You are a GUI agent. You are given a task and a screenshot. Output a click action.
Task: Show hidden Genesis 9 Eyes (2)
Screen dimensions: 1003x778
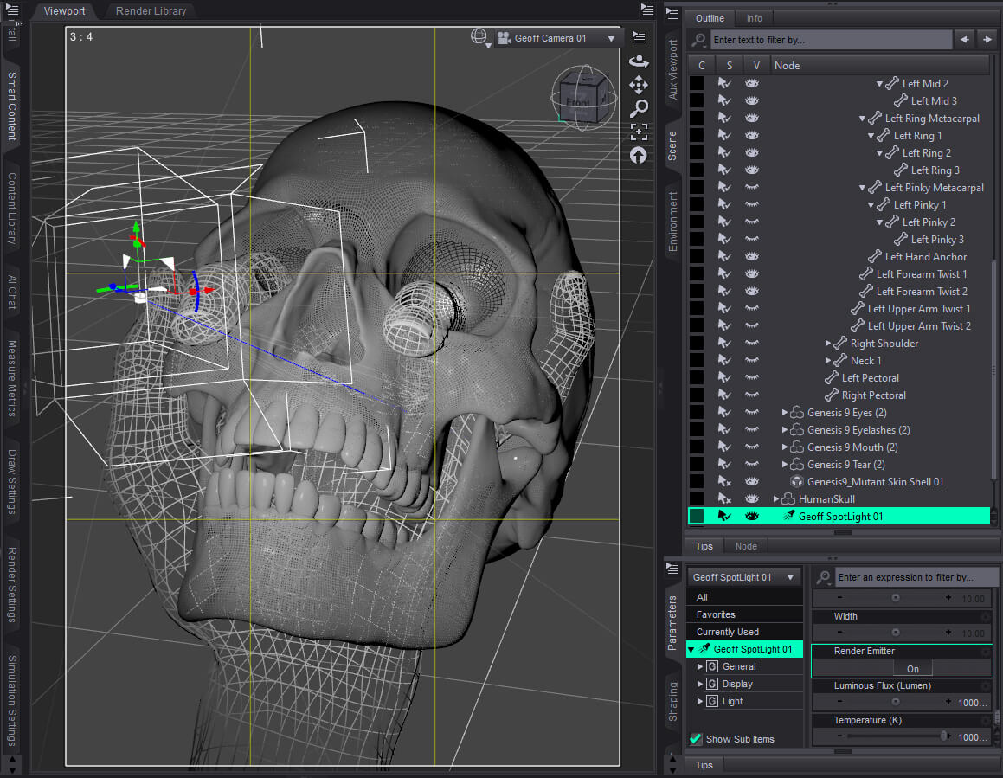click(752, 412)
